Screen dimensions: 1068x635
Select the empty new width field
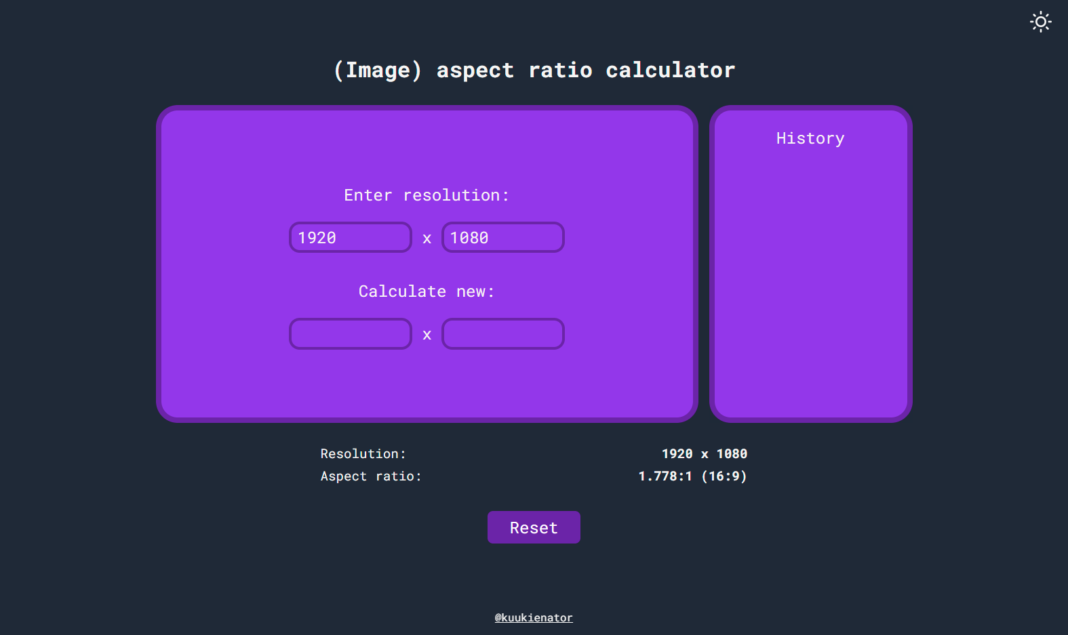[350, 333]
